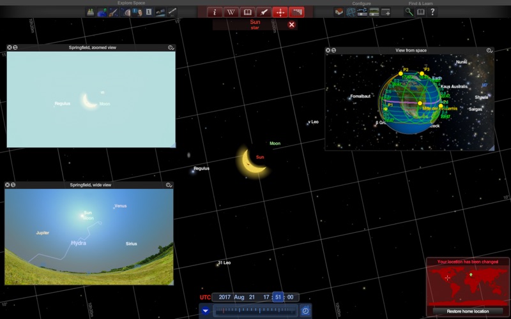Screen dimensions: 511x319
Task: Open Springfield zoomed view options dropdown
Action: pos(171,47)
